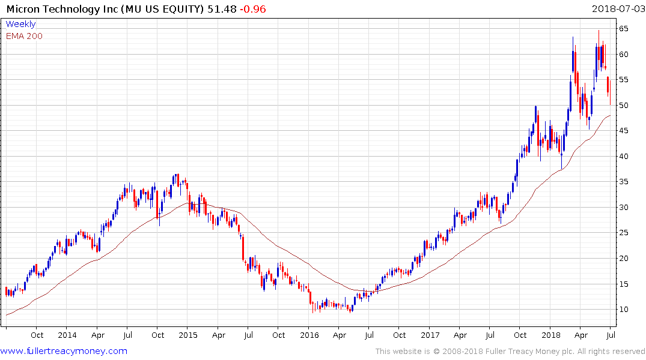Screen dimensions: 646x360
Task: Click the 10 price axis label
Action: pos(623,310)
